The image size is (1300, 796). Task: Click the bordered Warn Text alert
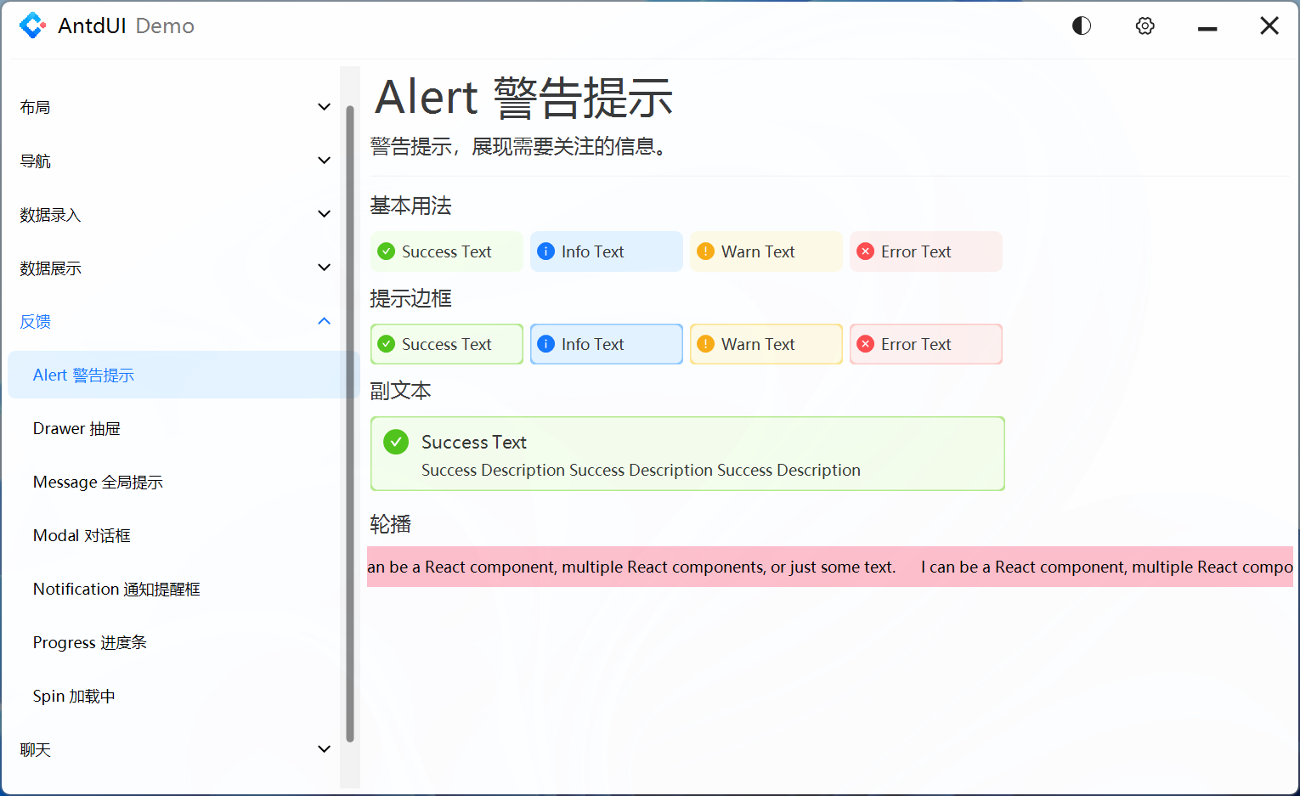tap(766, 344)
